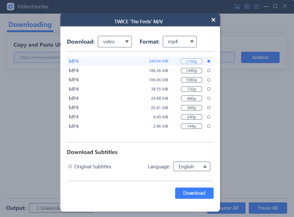Image resolution: width=294 pixels, height=217 pixels.
Task: Click the 480p resolution badge
Action: [191, 98]
